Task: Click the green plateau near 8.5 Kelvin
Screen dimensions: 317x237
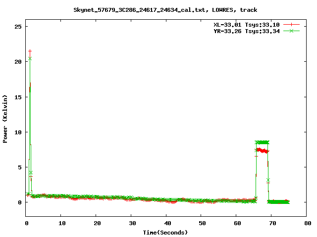Action: point(262,142)
